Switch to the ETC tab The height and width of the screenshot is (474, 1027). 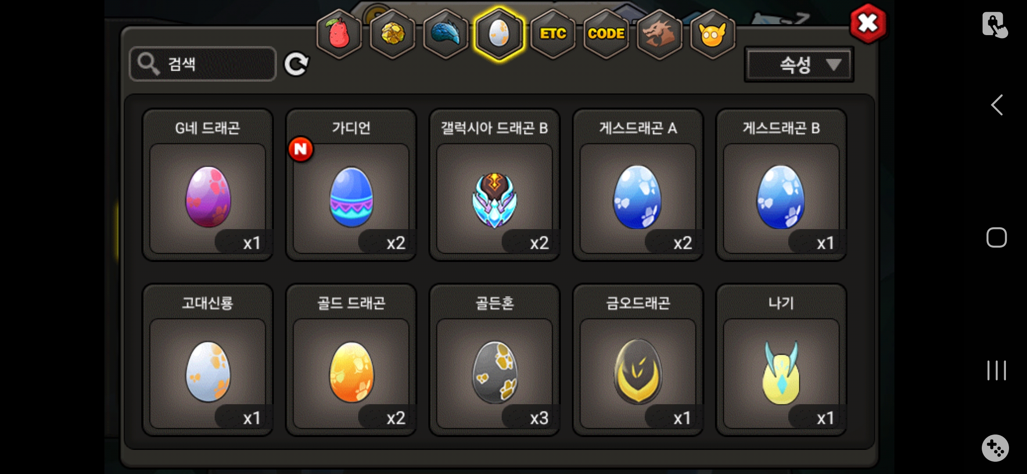[x=553, y=34]
